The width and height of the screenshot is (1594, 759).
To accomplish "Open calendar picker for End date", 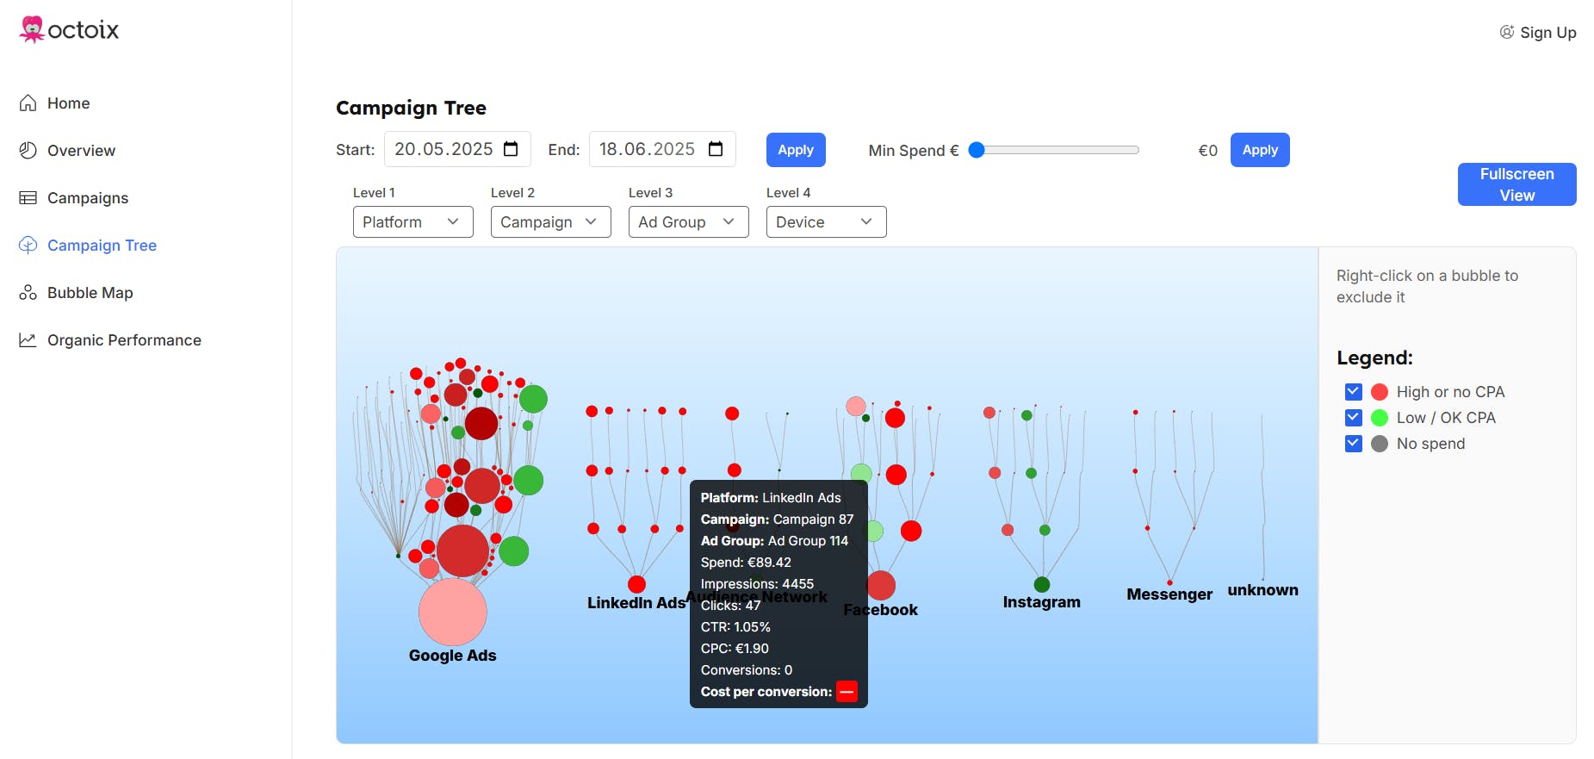I will coord(716,149).
